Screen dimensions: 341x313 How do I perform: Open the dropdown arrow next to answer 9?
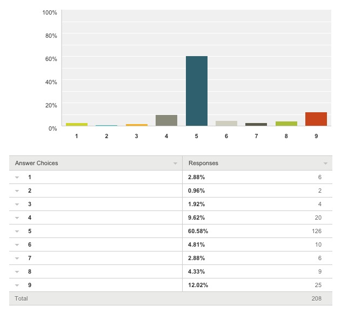17,285
